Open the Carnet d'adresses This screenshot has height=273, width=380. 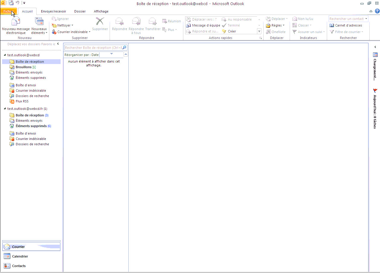(x=346, y=25)
